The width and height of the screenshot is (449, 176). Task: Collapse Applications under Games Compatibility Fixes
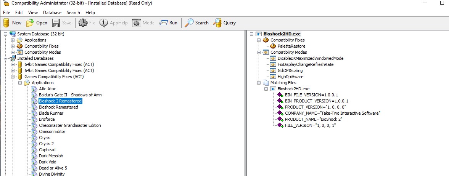point(20,83)
